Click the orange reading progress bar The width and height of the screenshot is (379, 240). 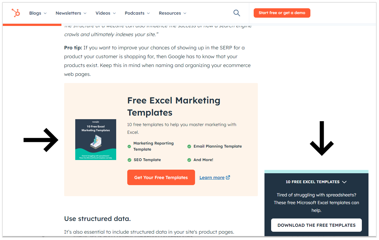[32, 25]
